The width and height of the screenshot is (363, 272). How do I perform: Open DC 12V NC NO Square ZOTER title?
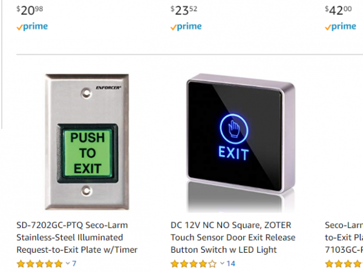233,238
